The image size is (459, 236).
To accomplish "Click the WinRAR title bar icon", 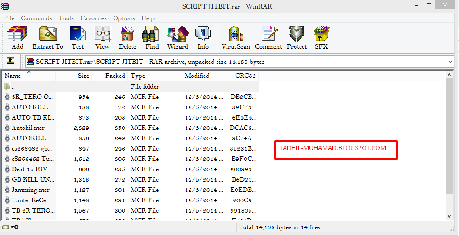I will click(5, 6).
